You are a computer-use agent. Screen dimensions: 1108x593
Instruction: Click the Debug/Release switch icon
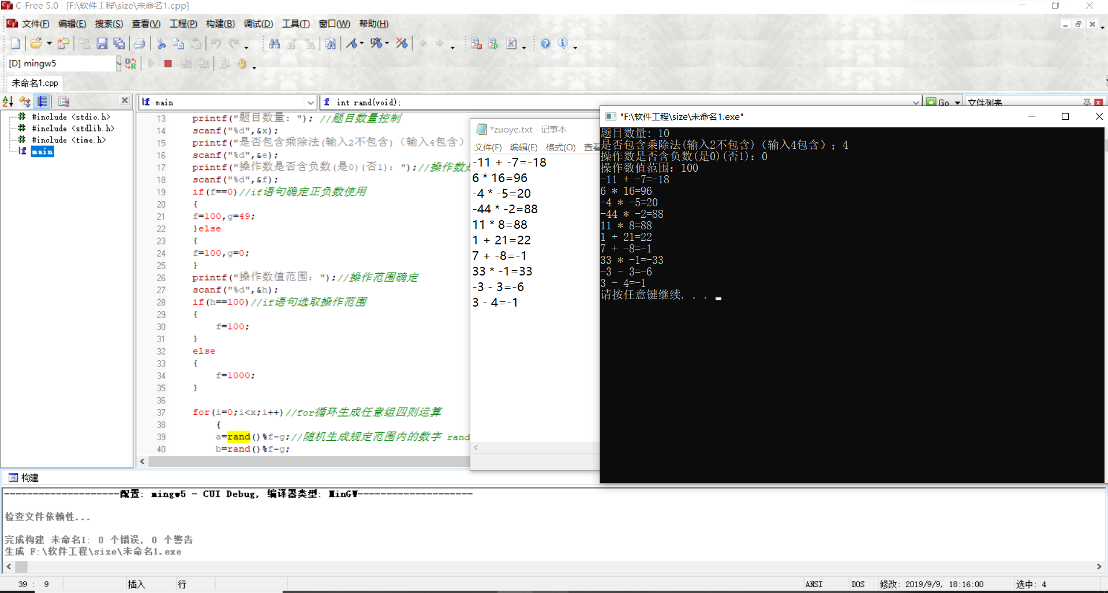[x=131, y=63]
